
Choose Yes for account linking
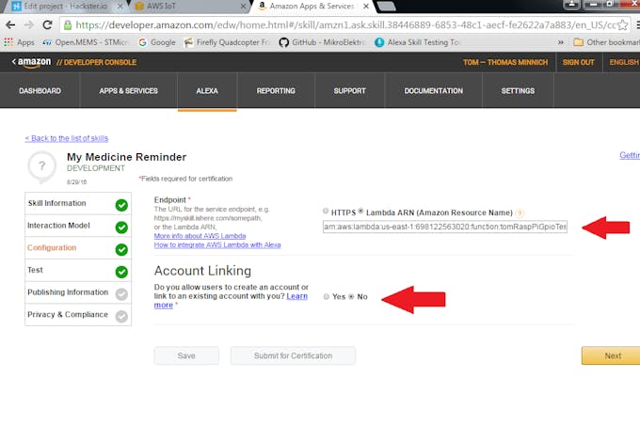tap(327, 296)
